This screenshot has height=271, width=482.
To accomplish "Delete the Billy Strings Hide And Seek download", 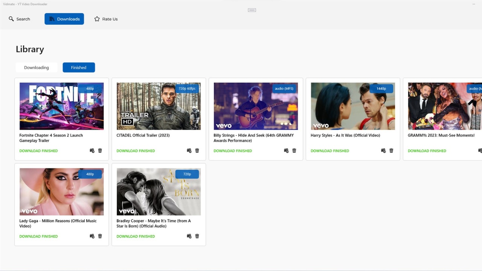I will [x=294, y=151].
